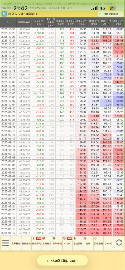Screen dimensions: 125x270
Task: Open the 仮想通貨 tab
Action: pos(98,243)
